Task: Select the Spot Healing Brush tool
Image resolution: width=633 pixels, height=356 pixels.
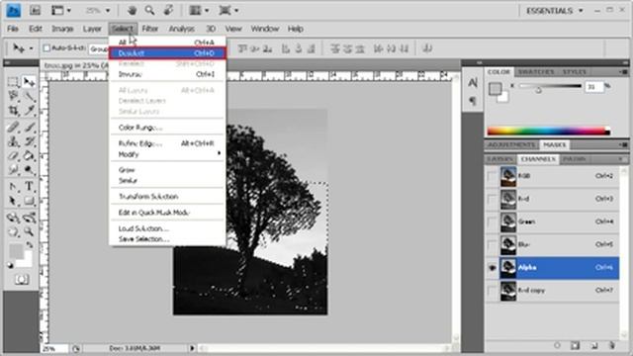Action: [13, 128]
